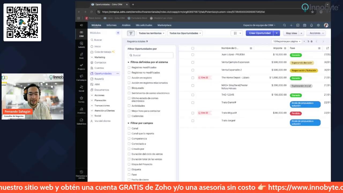Screen dimensions: 343x193
Task: Tick the Canal field filter checkbox
Action: pyautogui.click(x=129, y=128)
